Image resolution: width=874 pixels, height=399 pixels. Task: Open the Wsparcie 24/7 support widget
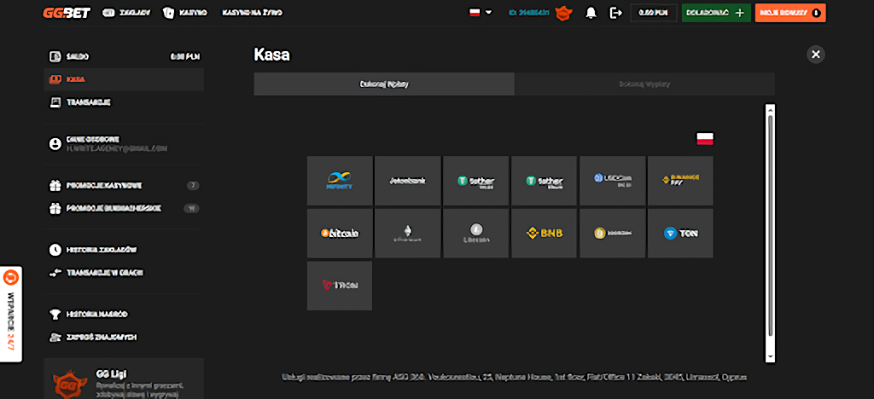(x=11, y=314)
